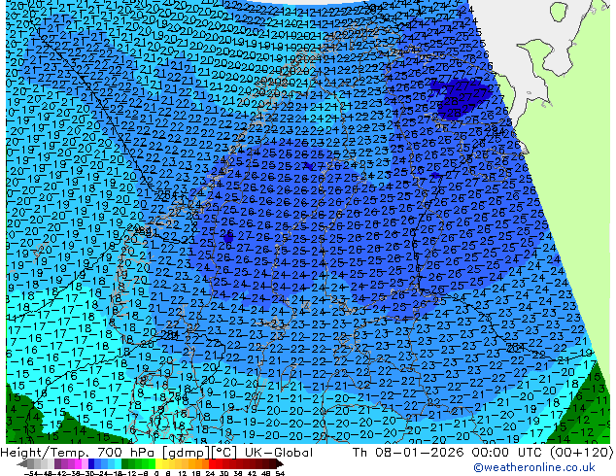
Task: Choose the bright magenta legend swatch
Action: (78, 464)
